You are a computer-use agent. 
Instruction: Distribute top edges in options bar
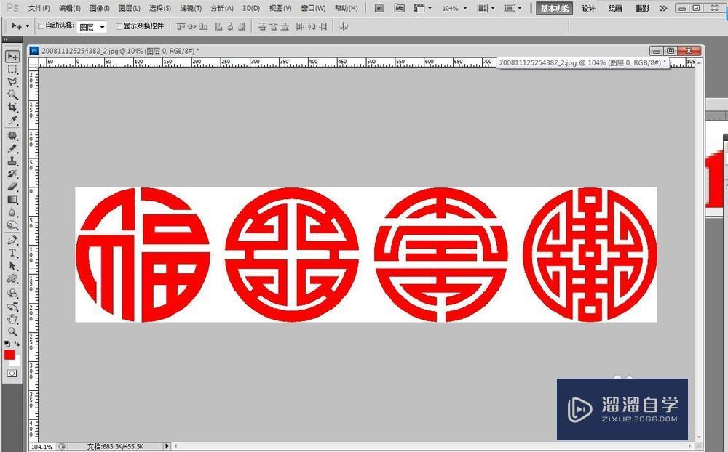pos(262,26)
